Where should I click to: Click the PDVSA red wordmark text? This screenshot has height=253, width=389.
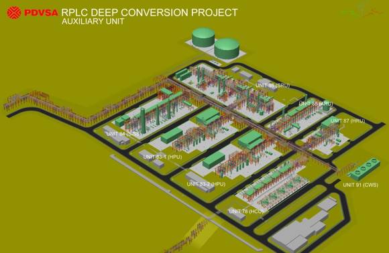[41, 13]
